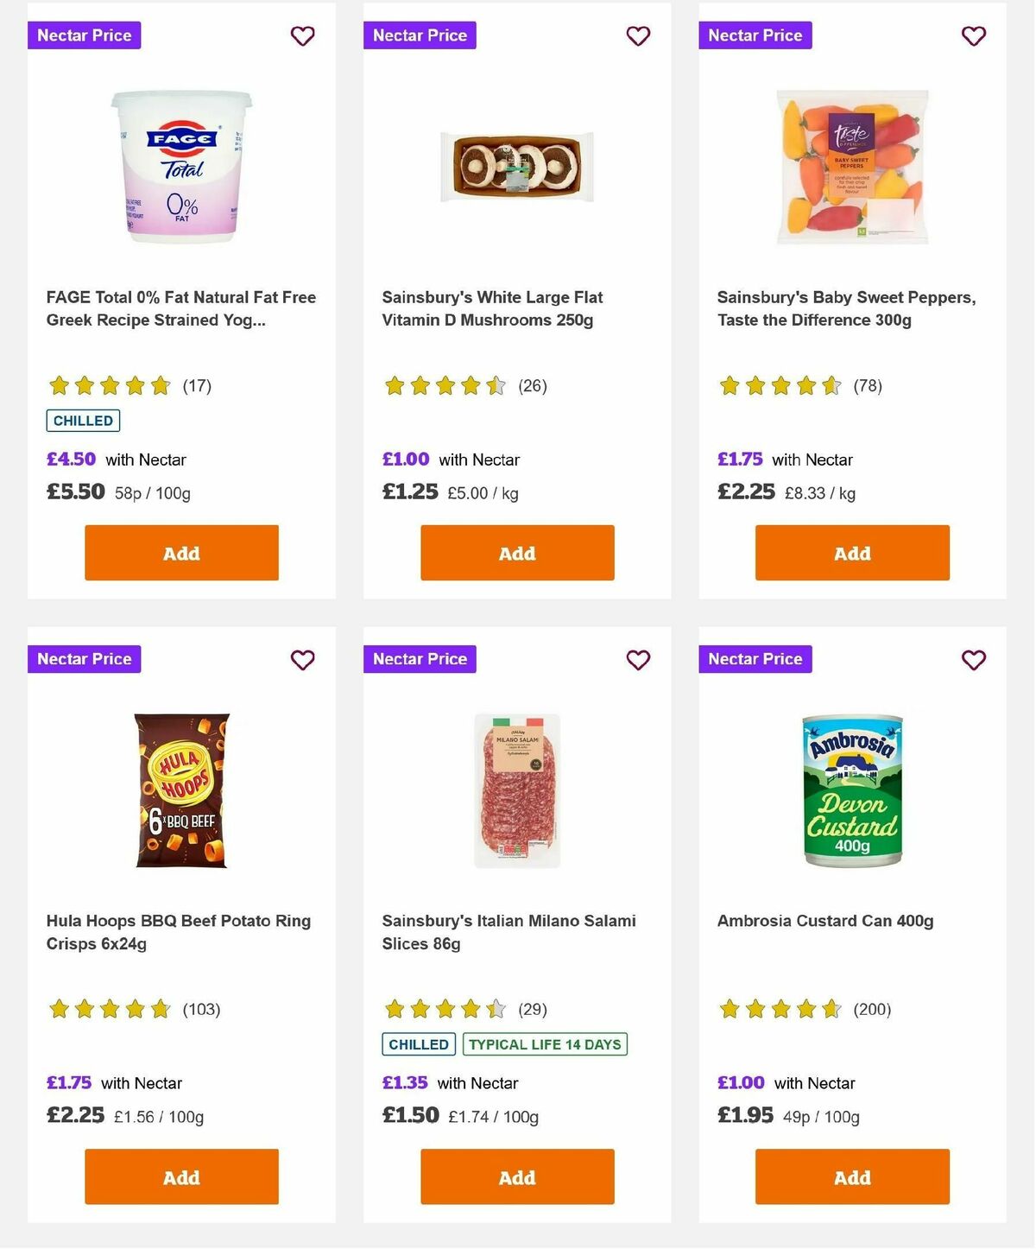This screenshot has height=1249, width=1036.
Task: Click the Devon Custard tin product image
Action: tap(851, 789)
